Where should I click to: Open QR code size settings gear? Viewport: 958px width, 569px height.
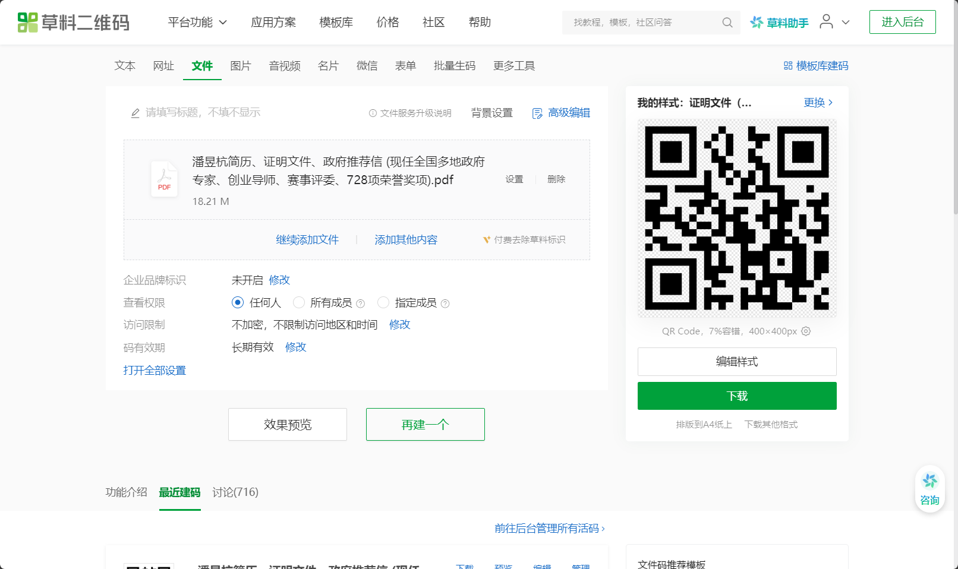click(806, 331)
